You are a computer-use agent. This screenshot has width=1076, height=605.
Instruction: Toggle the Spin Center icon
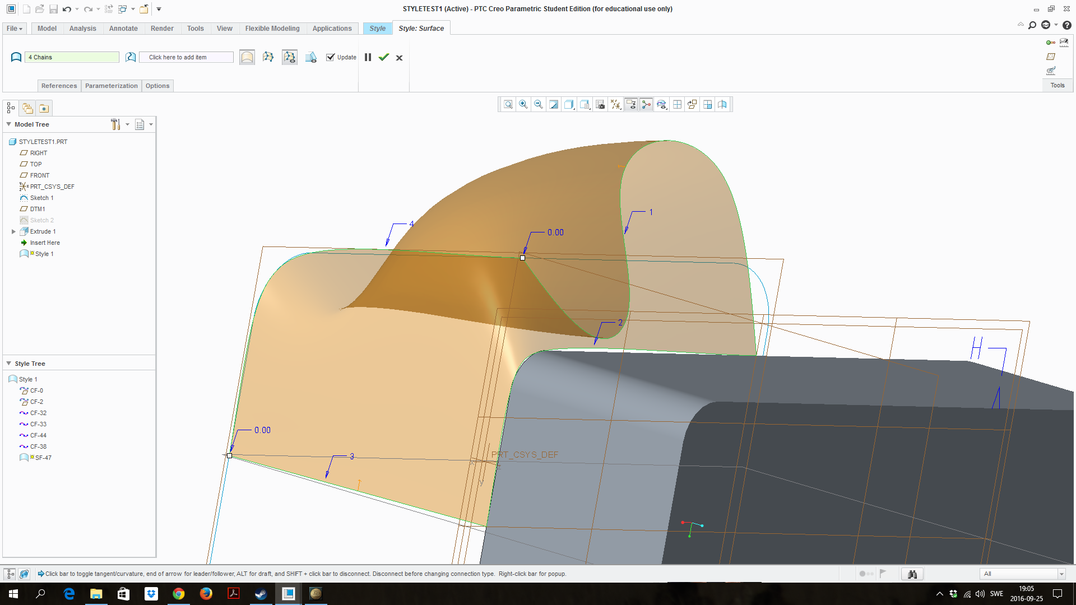click(x=646, y=105)
